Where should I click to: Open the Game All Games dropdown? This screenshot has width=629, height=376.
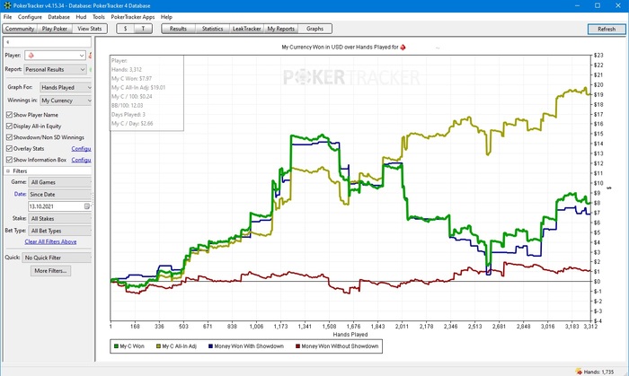tap(60, 182)
